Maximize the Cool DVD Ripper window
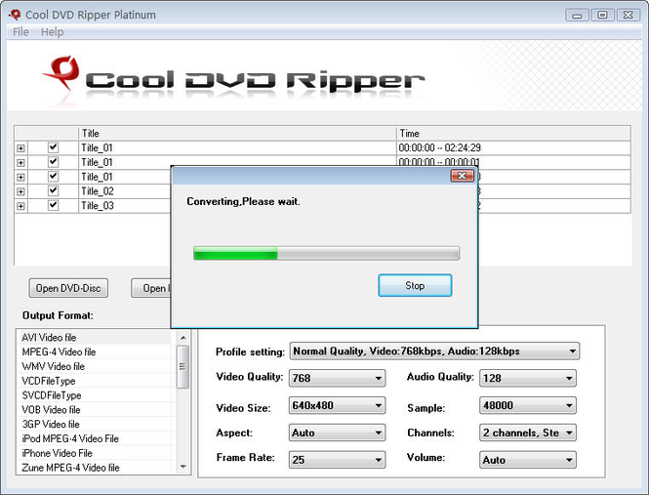 tap(603, 16)
